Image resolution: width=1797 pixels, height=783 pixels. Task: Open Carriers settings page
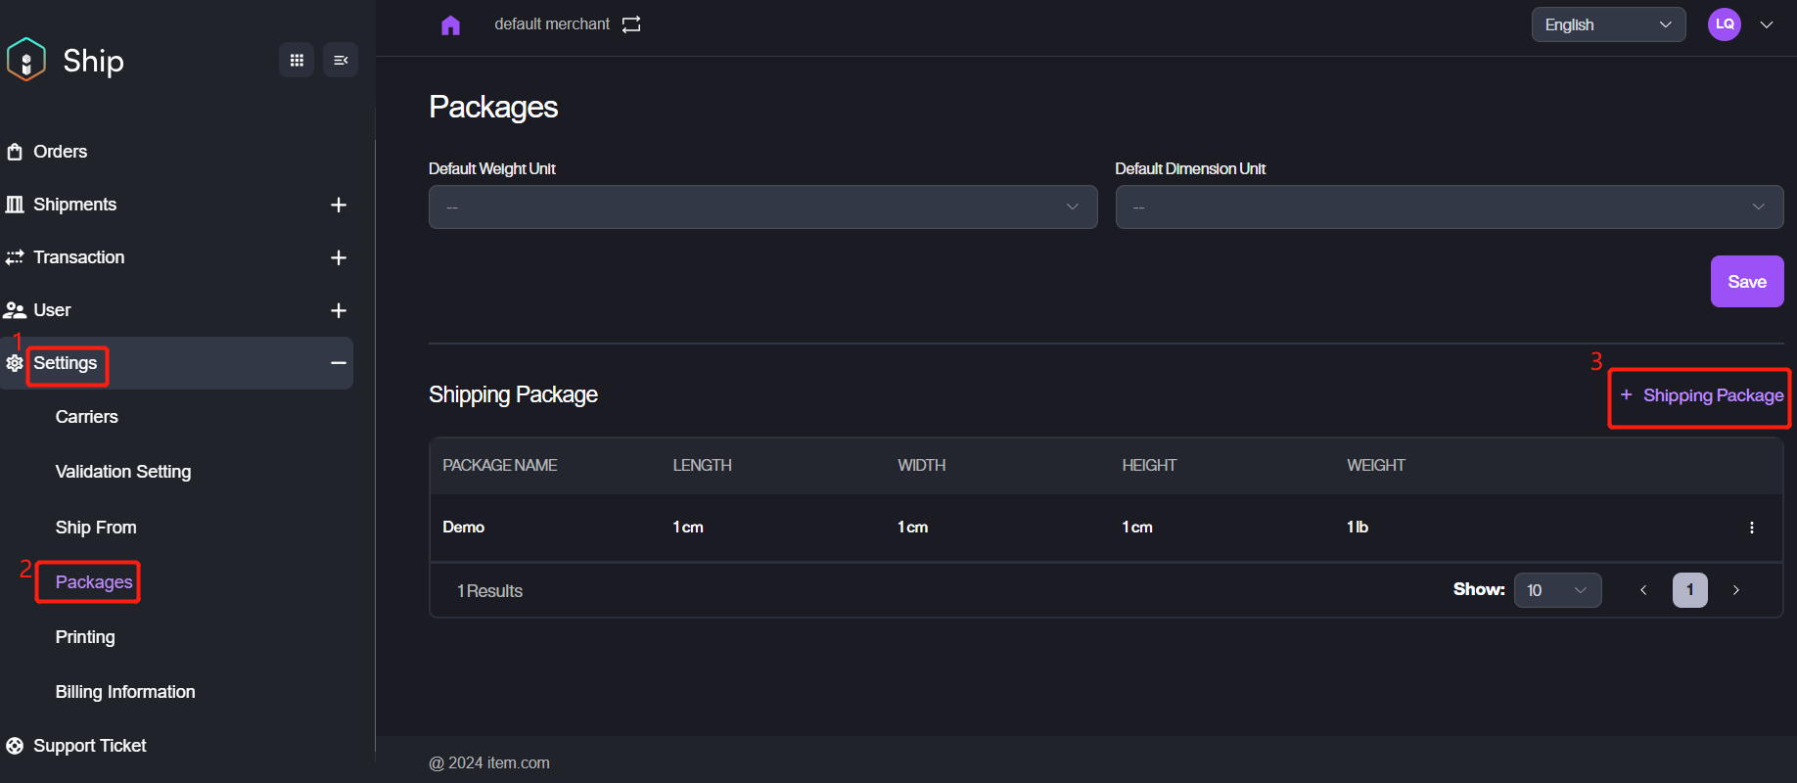tap(87, 417)
